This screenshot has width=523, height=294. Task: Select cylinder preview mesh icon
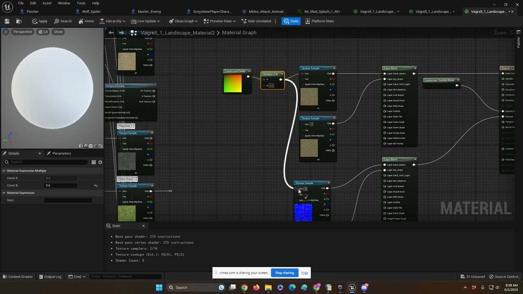tap(81, 146)
